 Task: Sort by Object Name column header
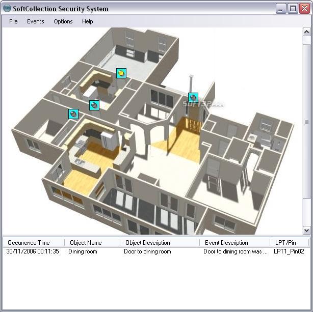coord(92,242)
